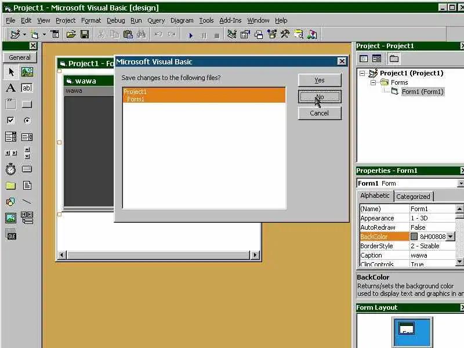This screenshot has height=348, width=464.
Task: Click No in the save dialog
Action: (x=320, y=97)
